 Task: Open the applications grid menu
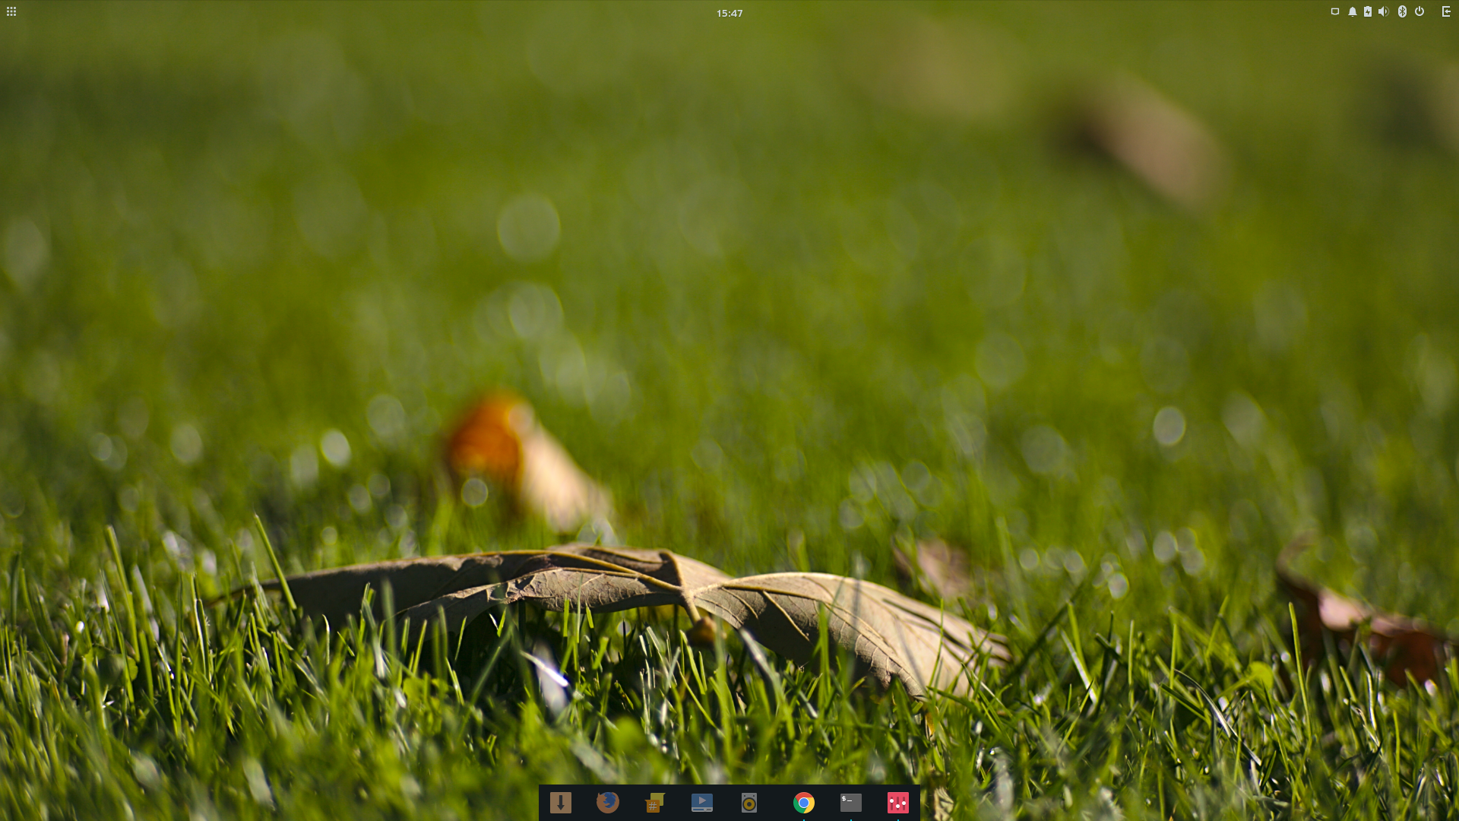tap(11, 11)
